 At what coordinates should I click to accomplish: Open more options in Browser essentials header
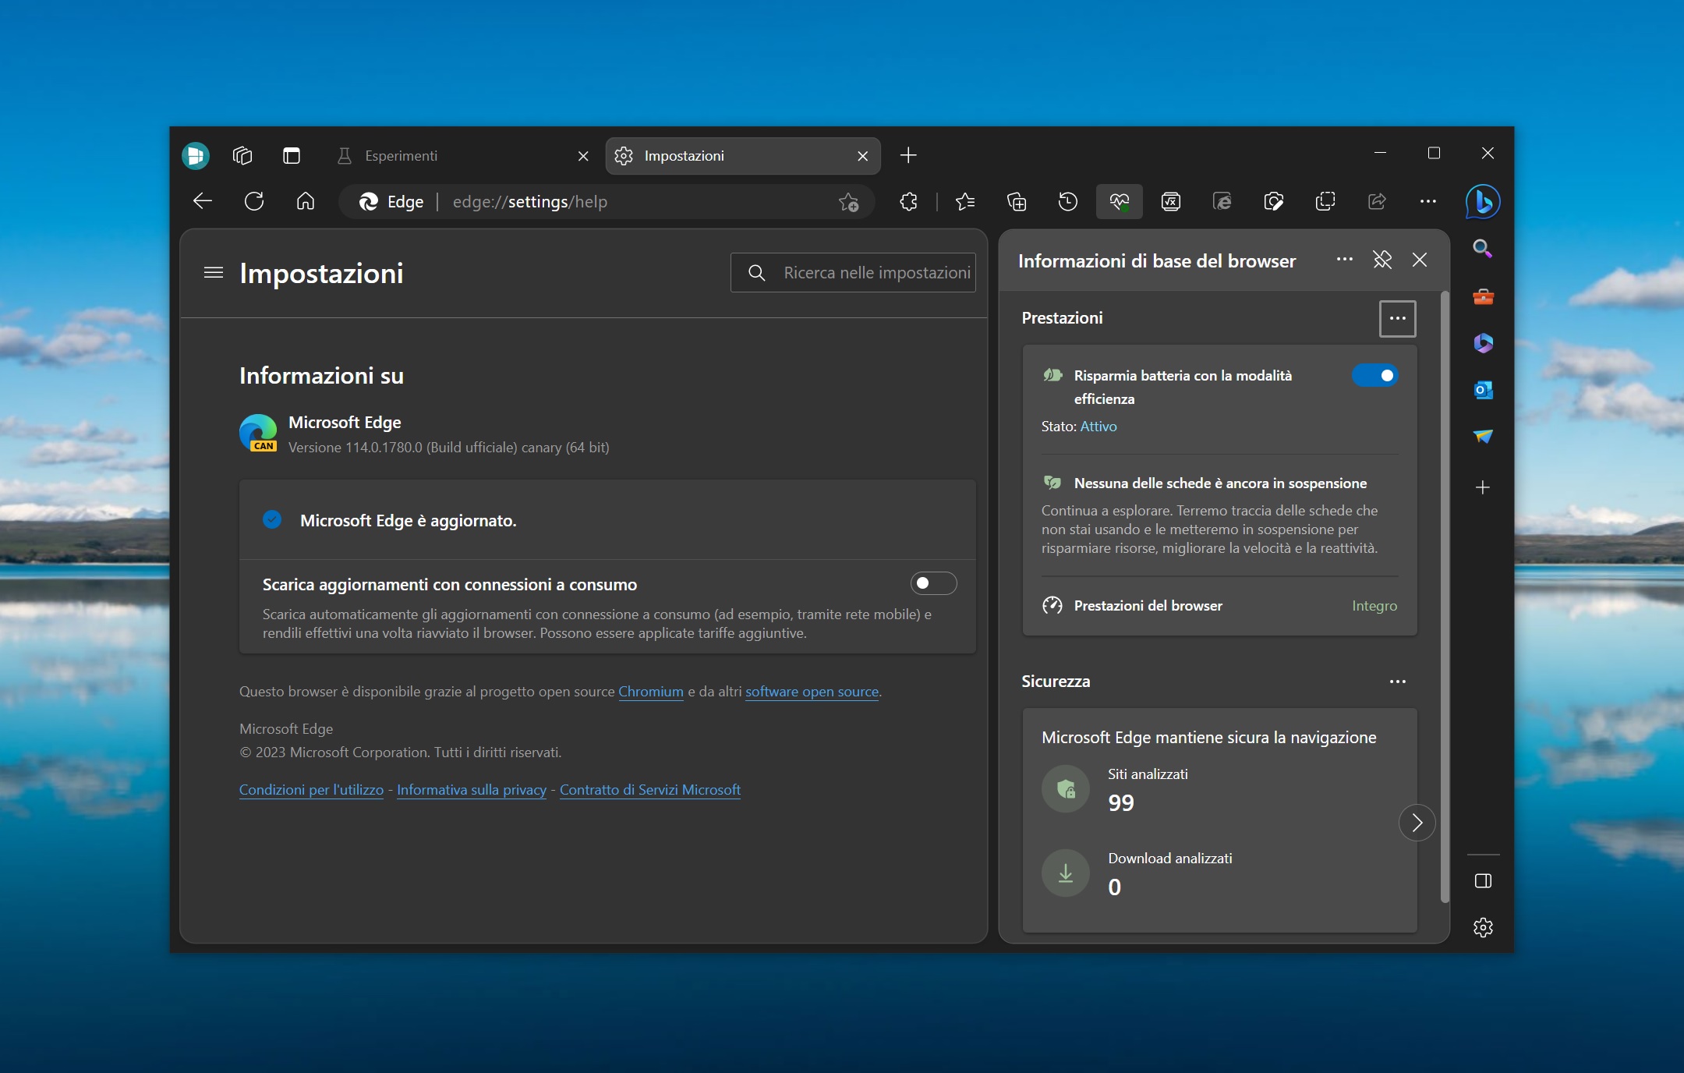[1345, 260]
